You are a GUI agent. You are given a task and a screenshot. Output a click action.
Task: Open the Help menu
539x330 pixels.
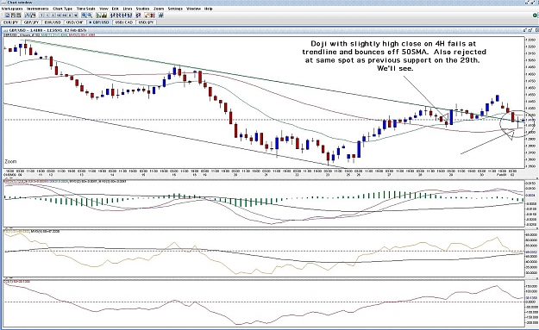(x=209, y=9)
